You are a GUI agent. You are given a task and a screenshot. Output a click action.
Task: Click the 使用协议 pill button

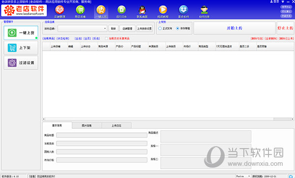[286, 7]
